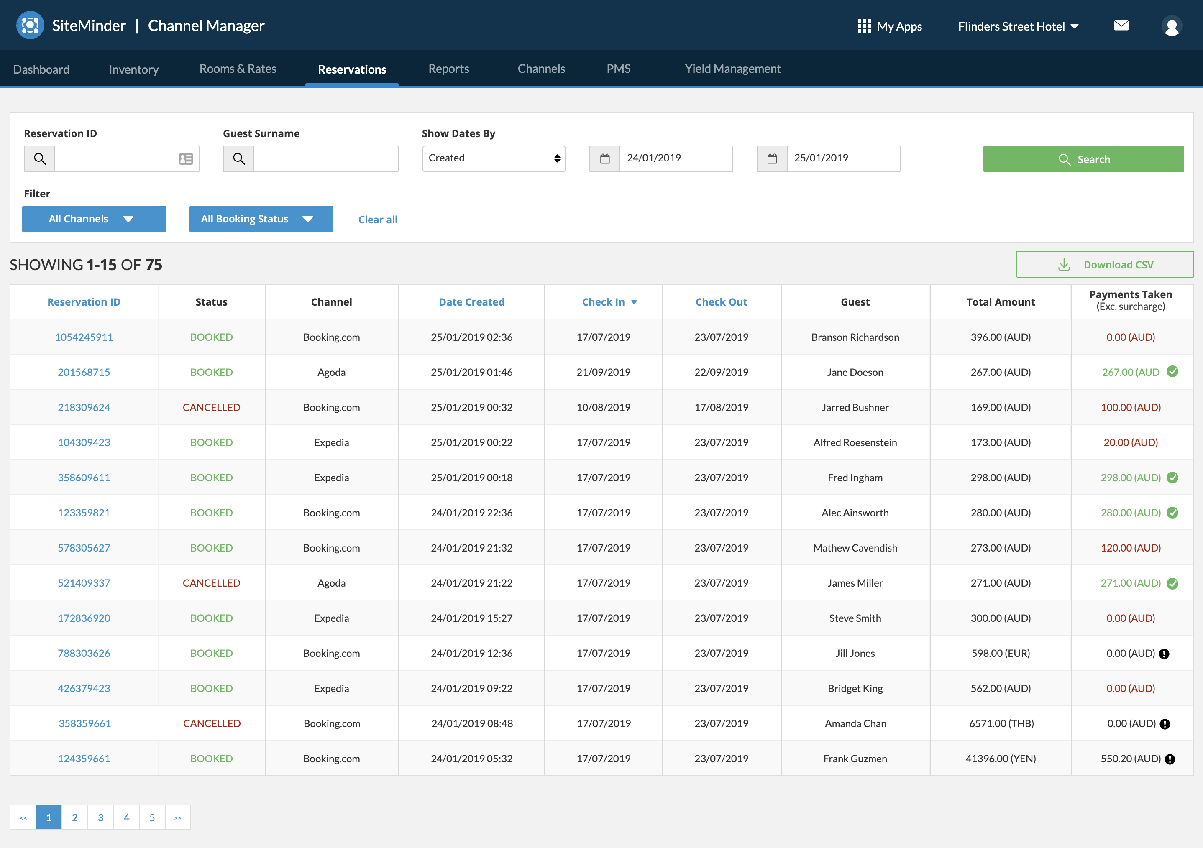Go to pagination page 5

[152, 817]
